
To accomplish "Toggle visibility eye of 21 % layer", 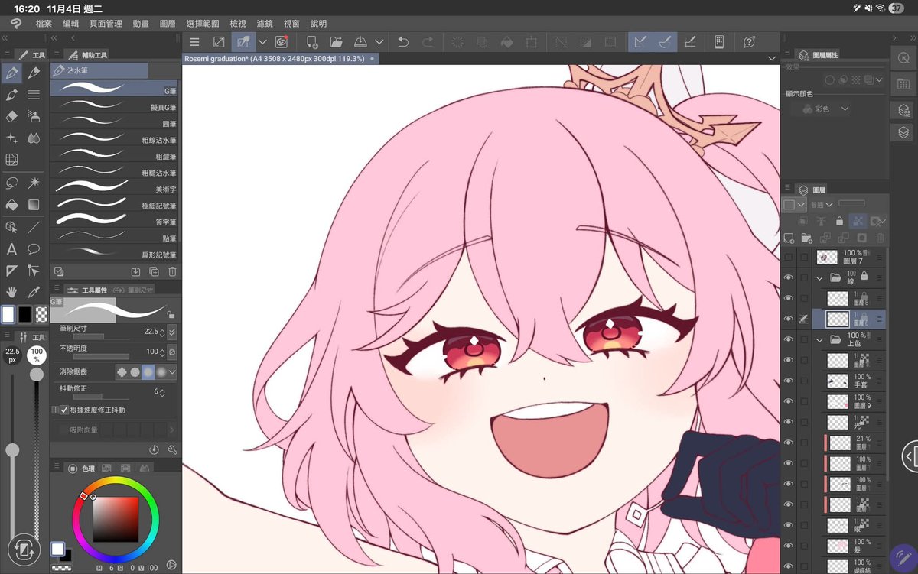I will pos(789,442).
